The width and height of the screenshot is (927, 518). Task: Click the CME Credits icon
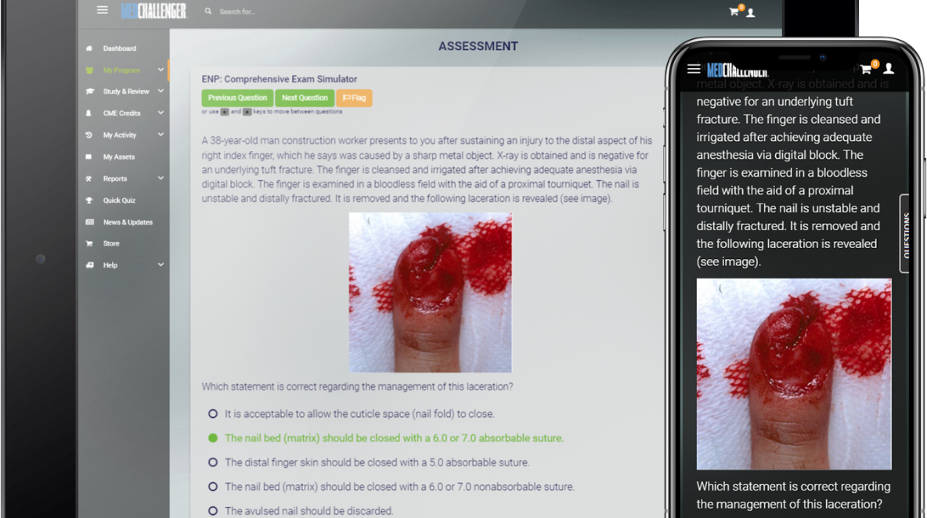[x=89, y=113]
